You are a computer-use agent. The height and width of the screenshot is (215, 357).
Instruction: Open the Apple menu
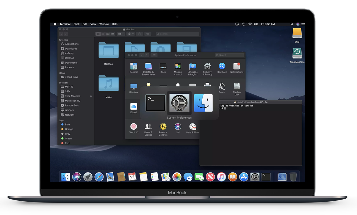pos(55,24)
